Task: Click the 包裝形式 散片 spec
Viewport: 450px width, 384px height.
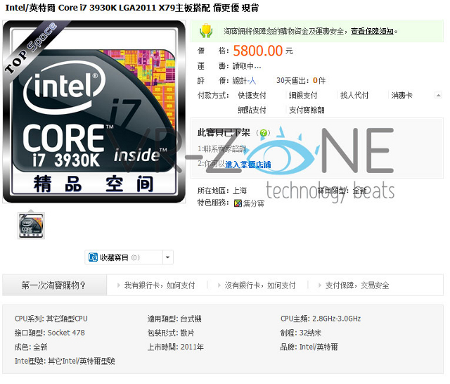Action: [171, 333]
